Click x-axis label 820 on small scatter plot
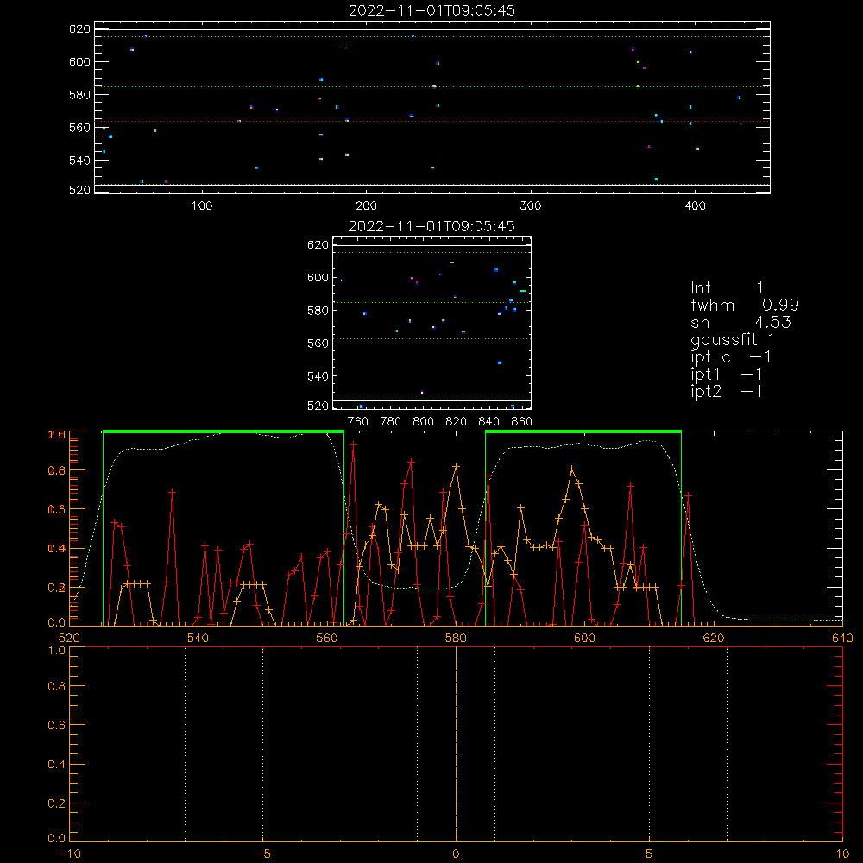The width and height of the screenshot is (863, 863). point(456,422)
